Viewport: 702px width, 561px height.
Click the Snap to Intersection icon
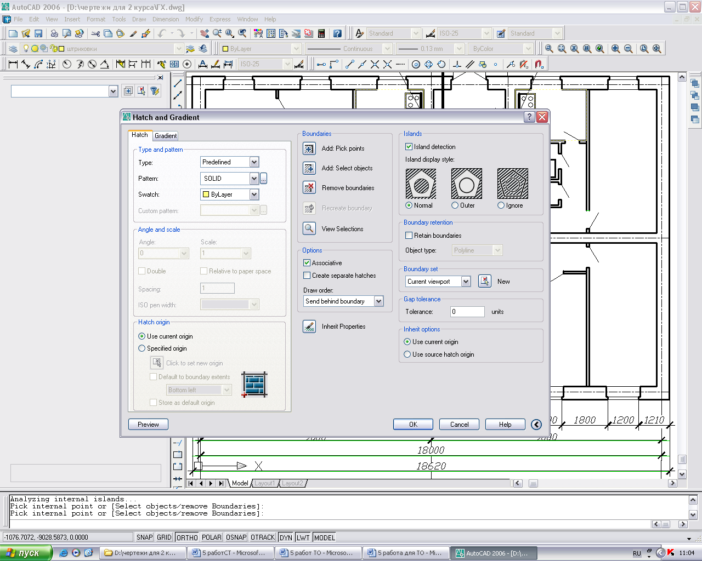click(x=375, y=64)
